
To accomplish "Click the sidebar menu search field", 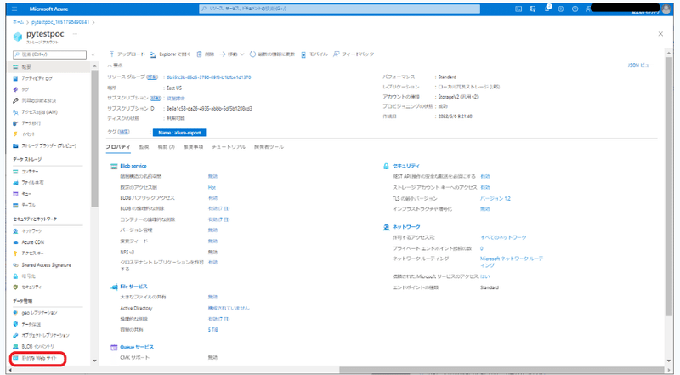I will [49, 54].
